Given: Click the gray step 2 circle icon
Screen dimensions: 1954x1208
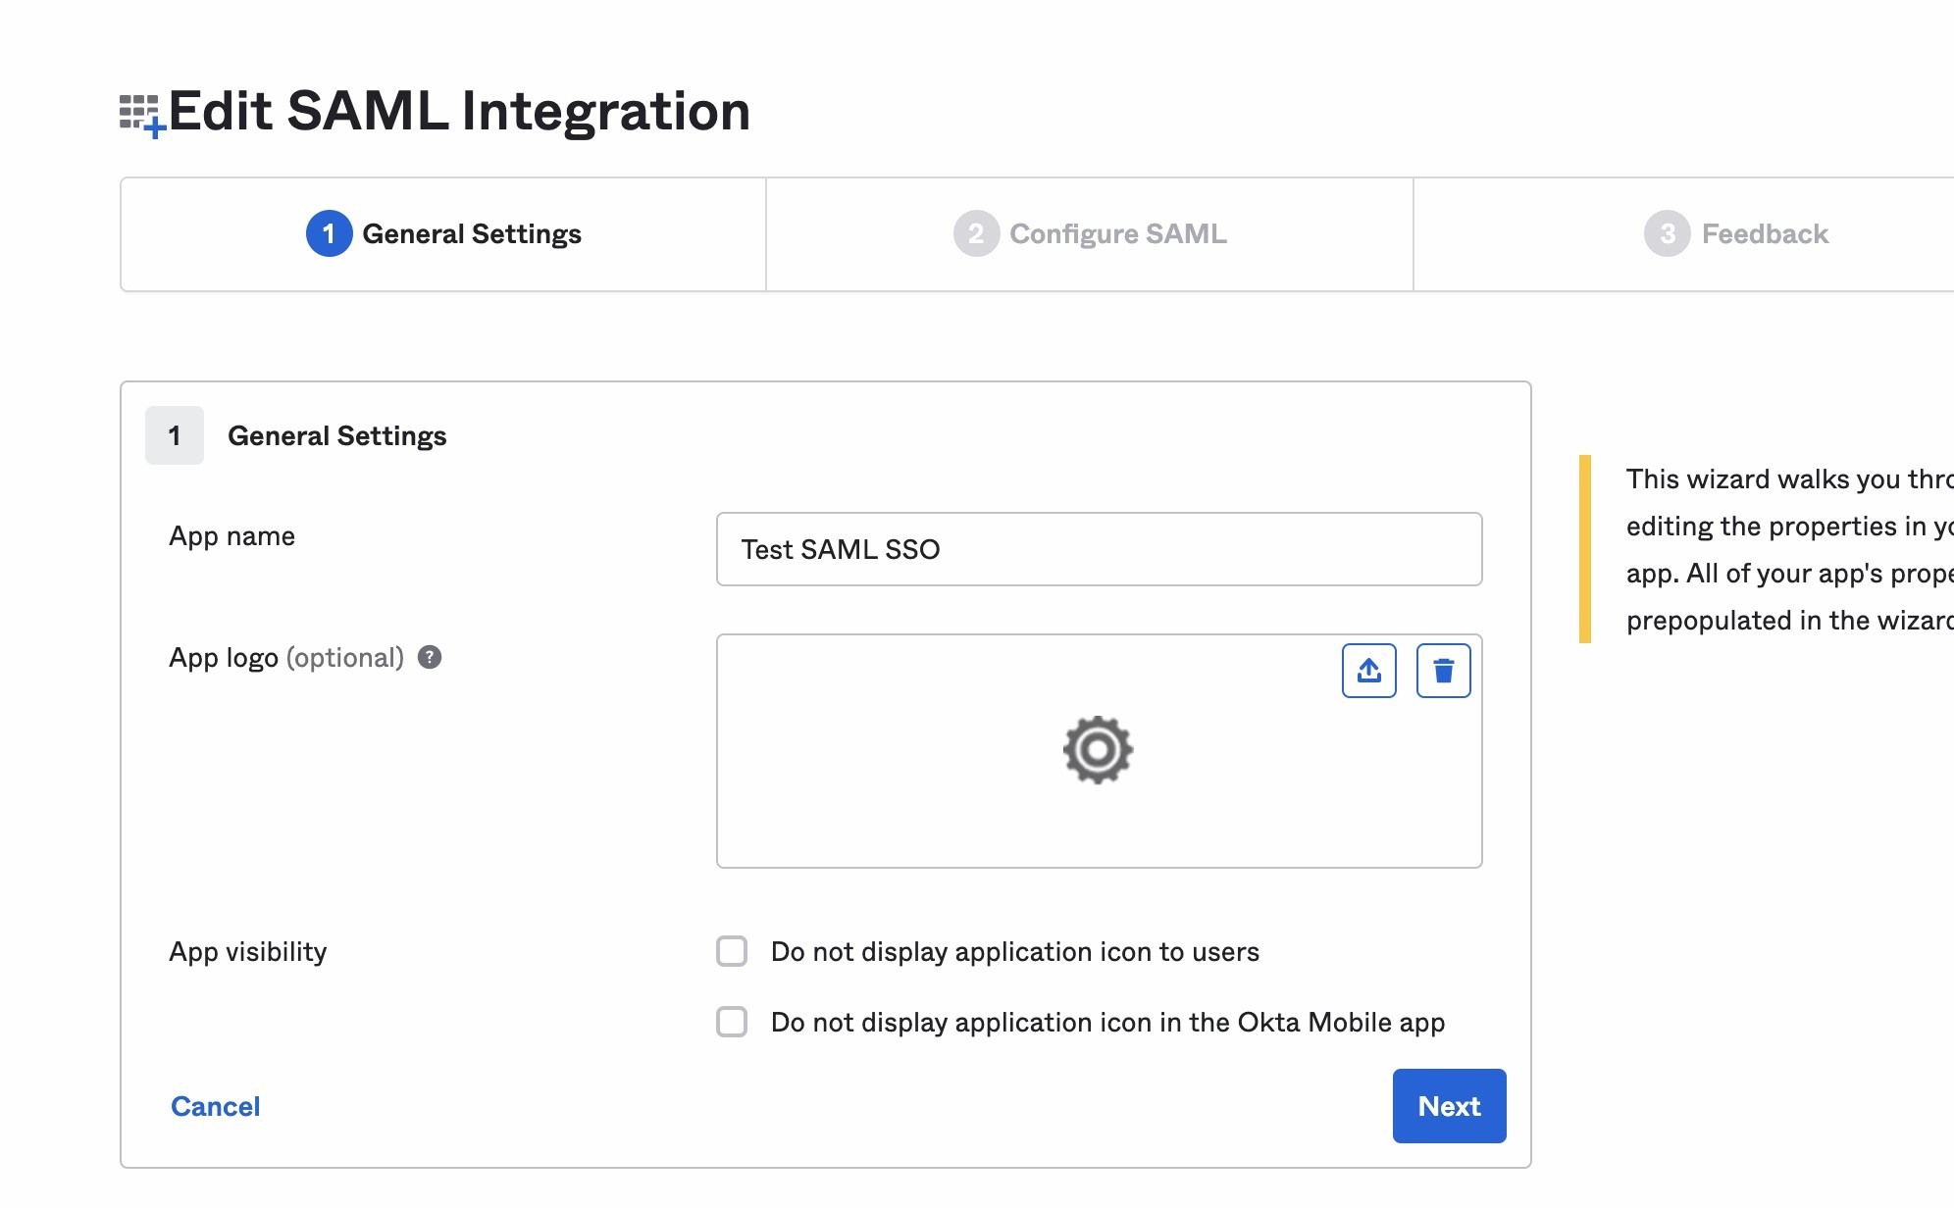Looking at the screenshot, I should [975, 234].
